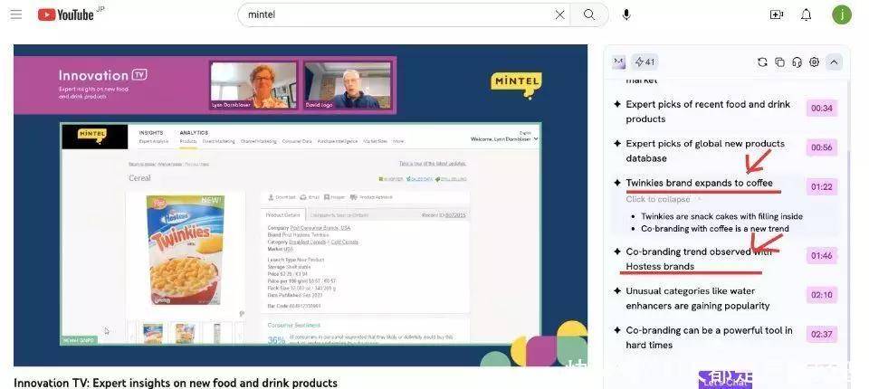Collapse 'Twinkies brand expands to coffee' item
The height and width of the screenshot is (389, 869).
click(x=699, y=183)
